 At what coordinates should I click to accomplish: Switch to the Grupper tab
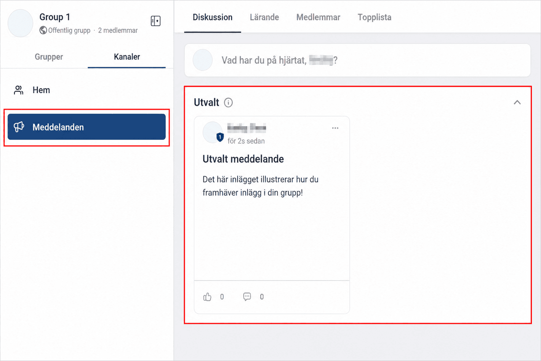point(49,57)
